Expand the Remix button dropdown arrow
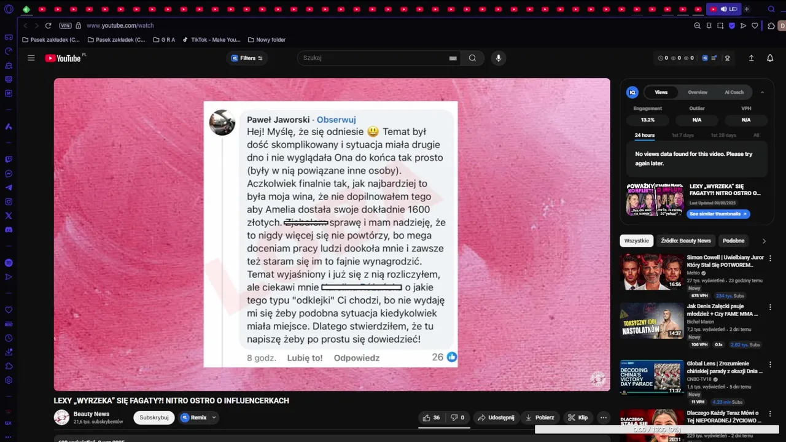The image size is (786, 442). point(214,417)
